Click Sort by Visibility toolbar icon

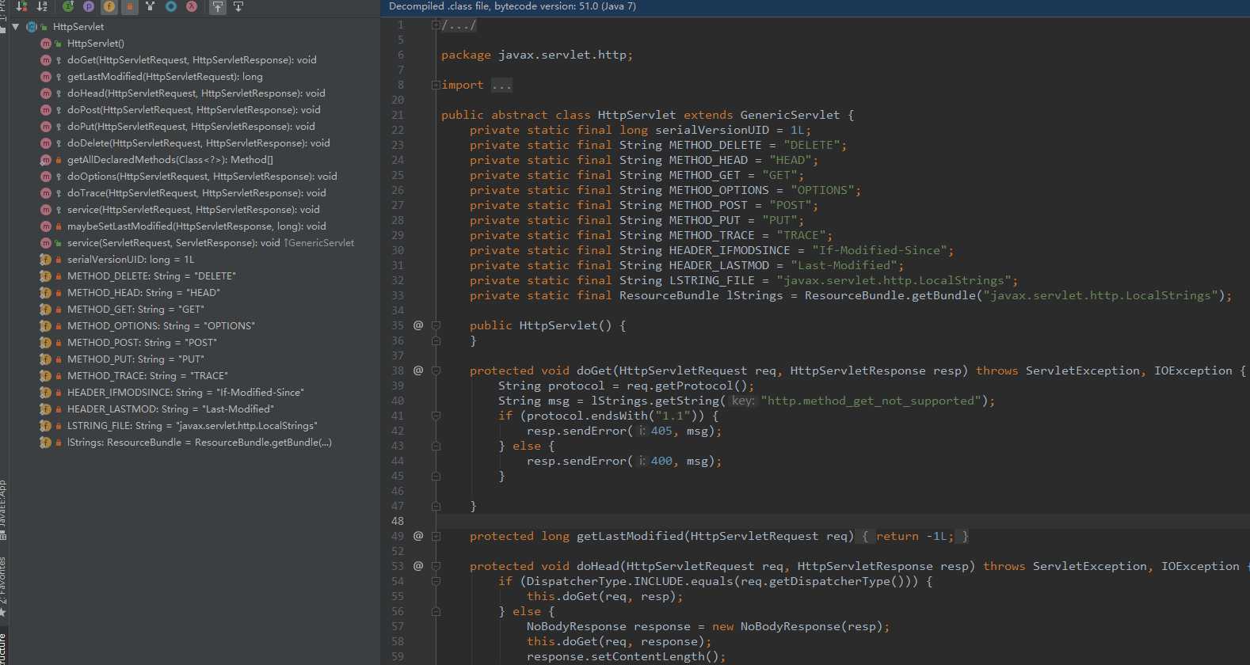[x=21, y=6]
